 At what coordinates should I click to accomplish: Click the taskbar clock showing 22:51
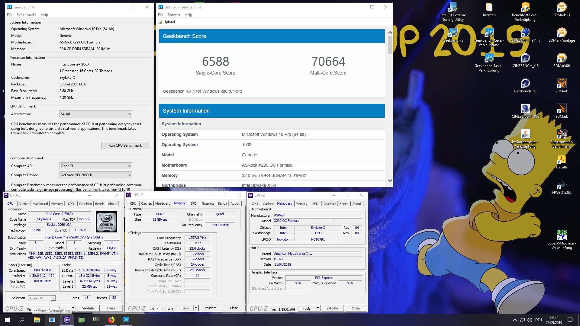coord(554,320)
